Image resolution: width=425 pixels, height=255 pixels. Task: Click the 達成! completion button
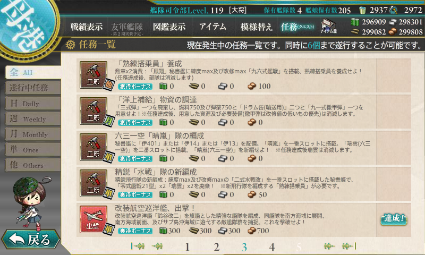point(394,219)
